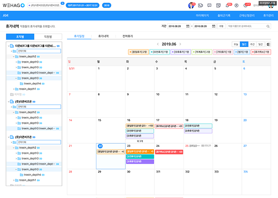
Task: Switch to 일간 daily view
Action: (x=261, y=44)
